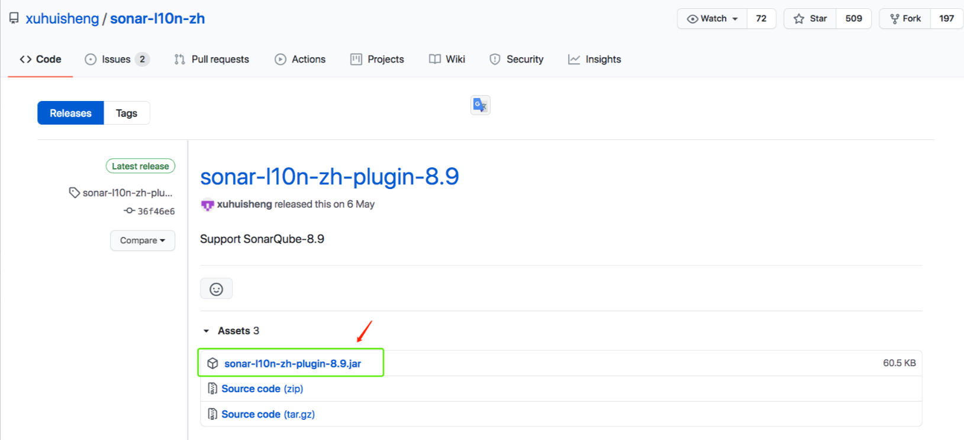Open the Wiki tab
The image size is (964, 440).
447,59
